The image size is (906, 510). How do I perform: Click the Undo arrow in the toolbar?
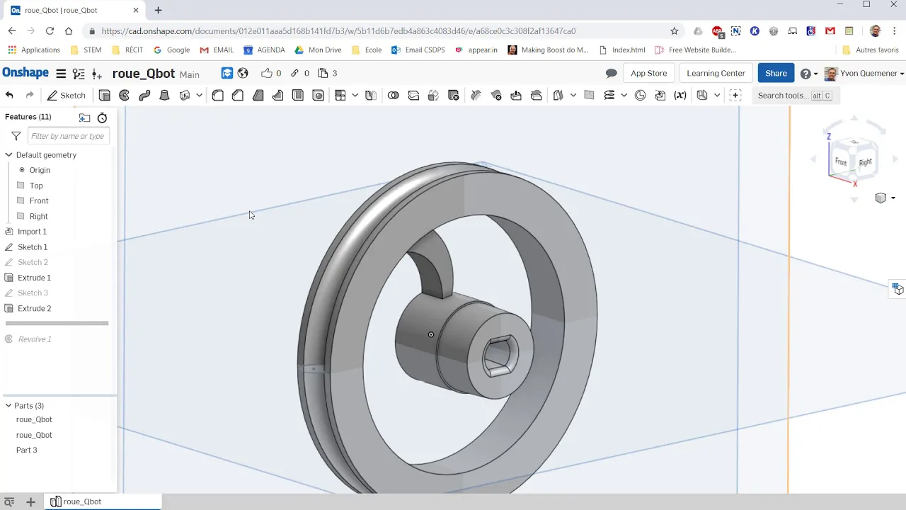coord(9,95)
